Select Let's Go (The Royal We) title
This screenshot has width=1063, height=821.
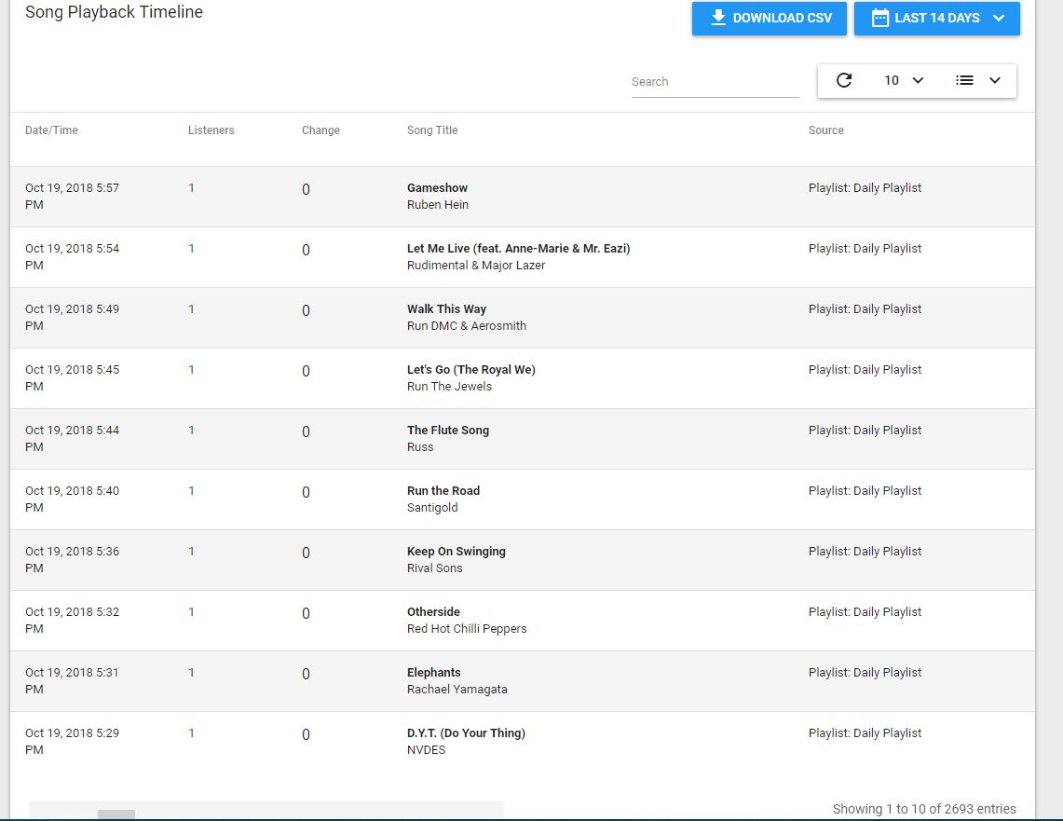point(471,369)
